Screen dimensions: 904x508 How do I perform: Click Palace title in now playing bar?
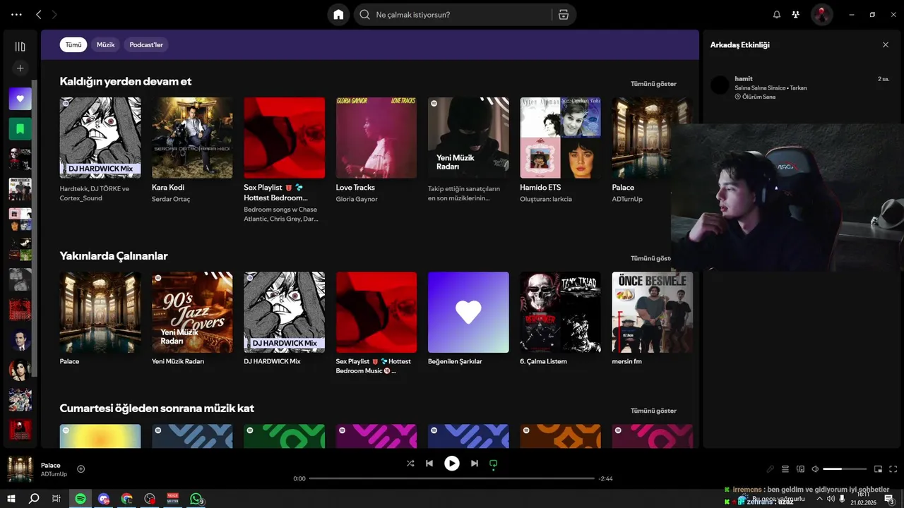point(51,465)
